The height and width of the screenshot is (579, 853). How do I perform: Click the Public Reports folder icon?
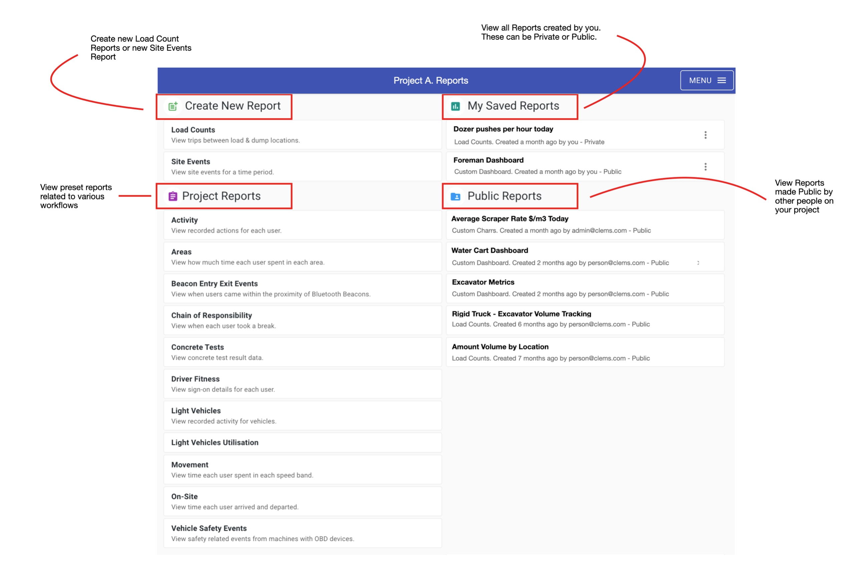coord(456,196)
